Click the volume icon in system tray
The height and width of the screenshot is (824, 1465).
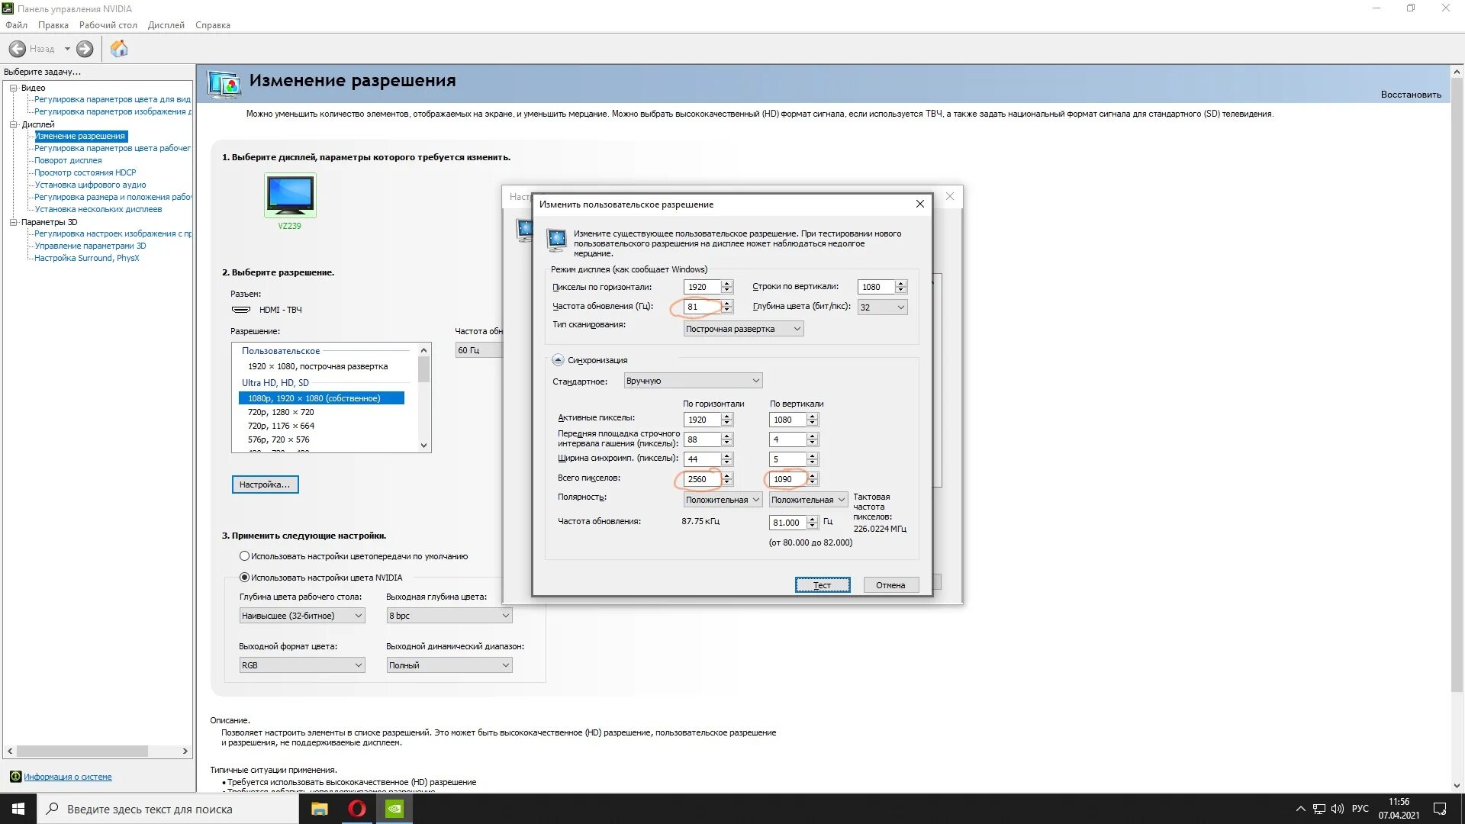(x=1337, y=809)
